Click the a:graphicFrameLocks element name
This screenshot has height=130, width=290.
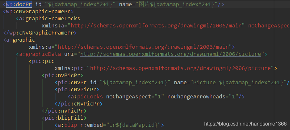click(x=50, y=19)
